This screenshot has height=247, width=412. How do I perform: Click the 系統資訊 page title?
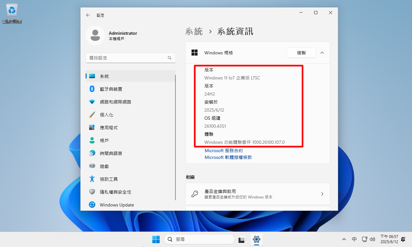tap(235, 31)
